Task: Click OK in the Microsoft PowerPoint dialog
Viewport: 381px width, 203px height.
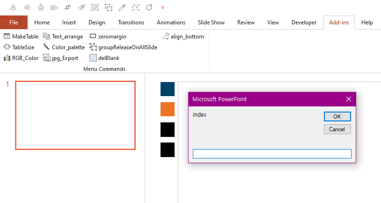Action: pyautogui.click(x=337, y=117)
